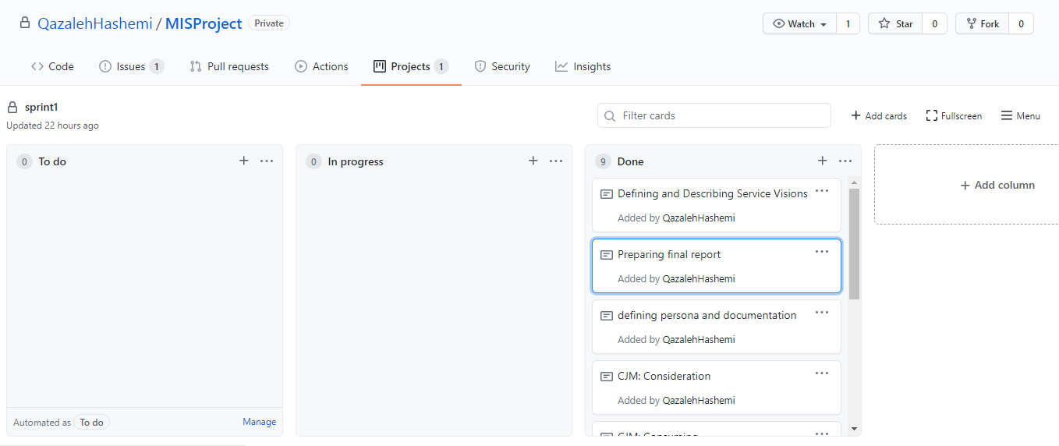The height and width of the screenshot is (446, 1059).
Task: Click Add column
Action: (x=997, y=185)
